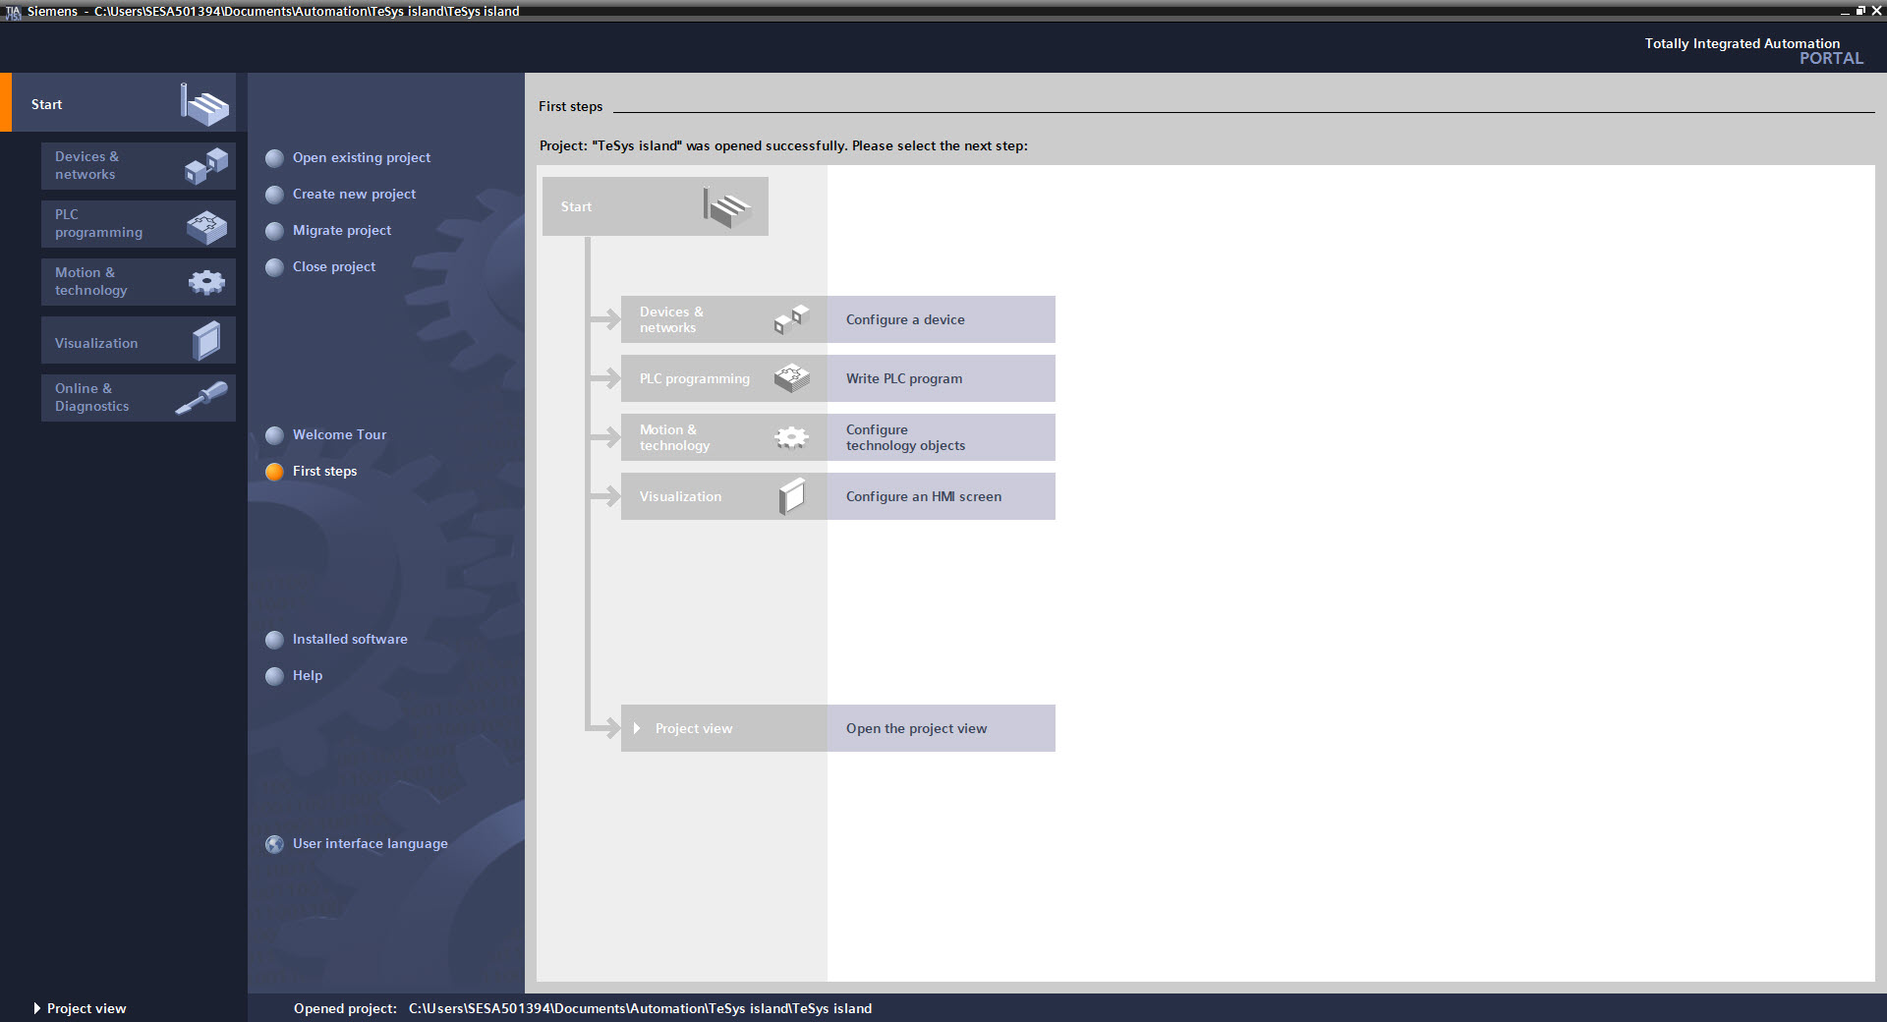1887x1022 pixels.
Task: Click the Motion & technology gear icon in left sidebar
Action: [206, 283]
